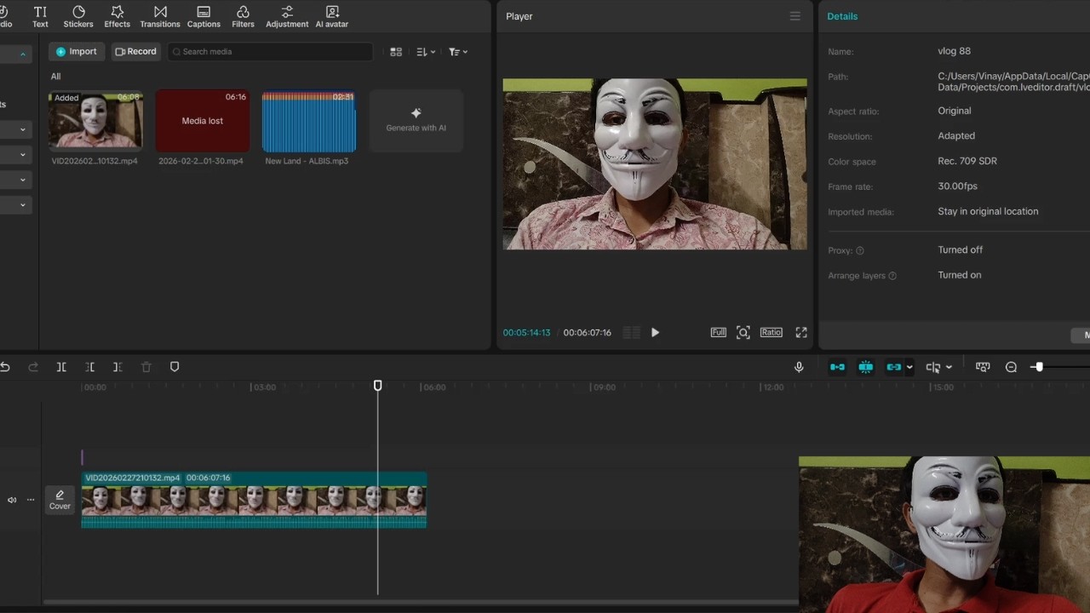Adjust the timeline zoom slider

pos(1038,367)
